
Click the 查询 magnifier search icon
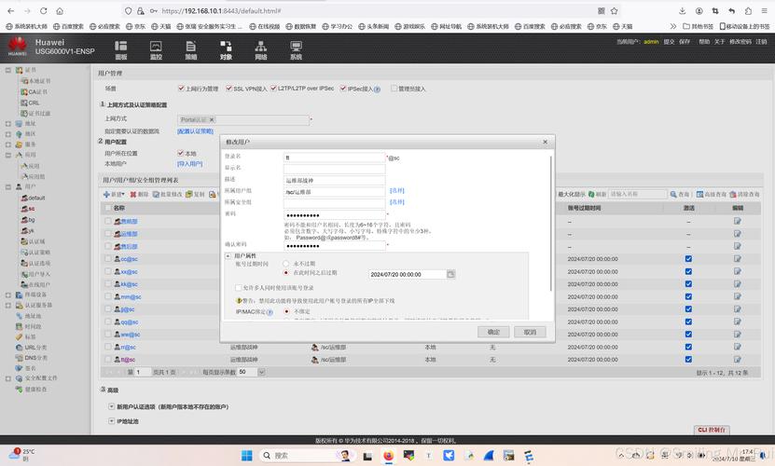click(x=673, y=194)
